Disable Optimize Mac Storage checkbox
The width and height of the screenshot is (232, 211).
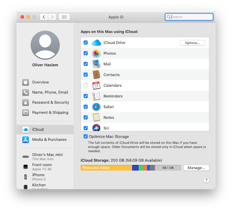click(x=86, y=136)
